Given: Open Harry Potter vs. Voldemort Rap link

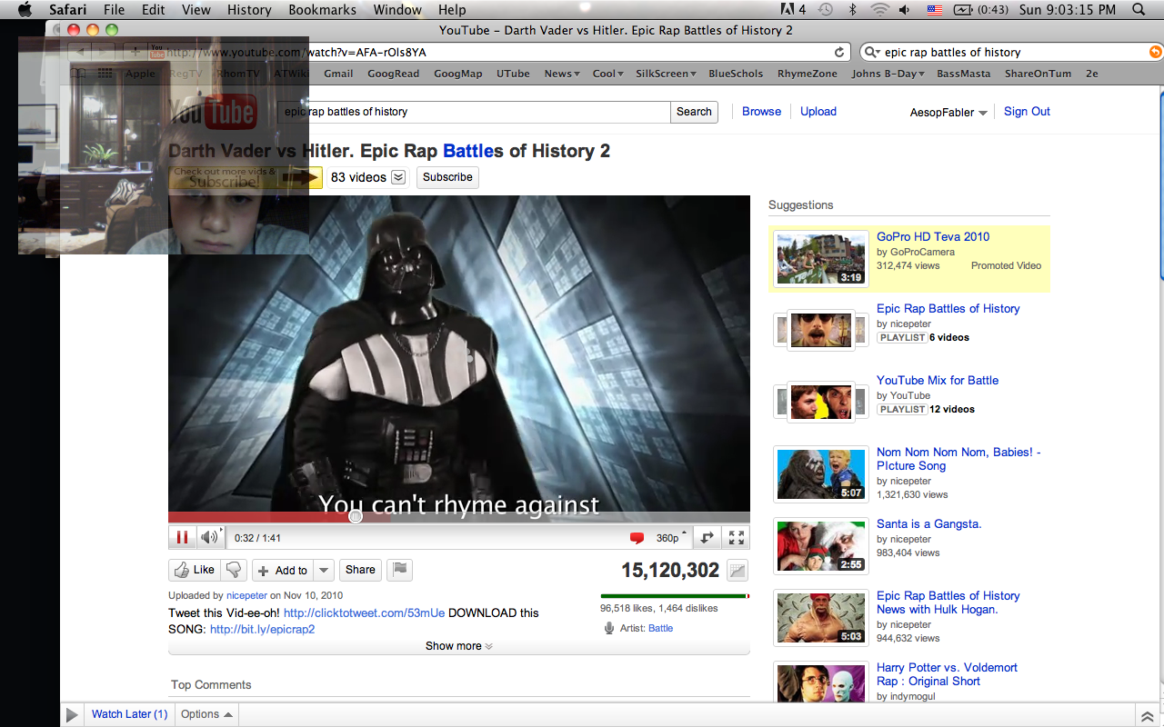Looking at the screenshot, I should [x=947, y=674].
